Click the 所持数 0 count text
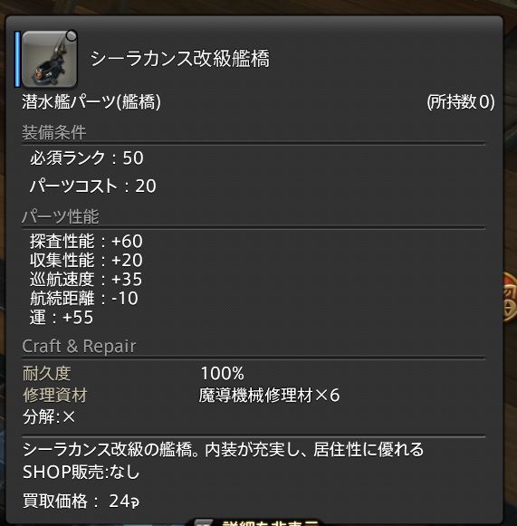517x526 pixels. click(461, 101)
